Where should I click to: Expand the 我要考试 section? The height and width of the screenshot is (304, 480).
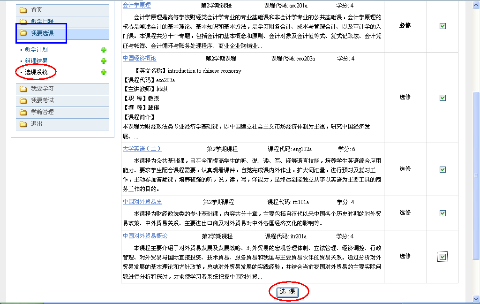tap(42, 100)
